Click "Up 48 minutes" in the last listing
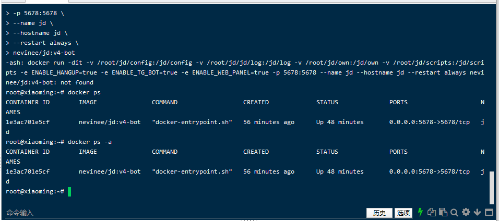This screenshot has height=221, width=499. click(340, 171)
